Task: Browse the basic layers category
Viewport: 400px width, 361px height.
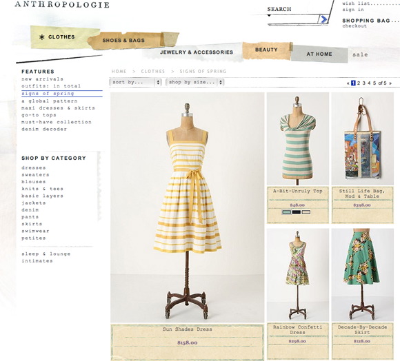Action: coord(42,196)
